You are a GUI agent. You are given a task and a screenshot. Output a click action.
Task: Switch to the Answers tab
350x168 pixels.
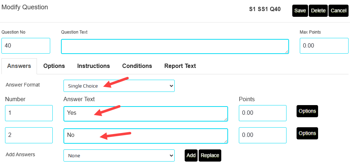coord(19,66)
